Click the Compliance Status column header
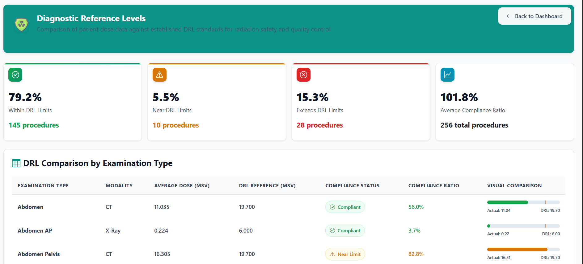Screen dimensions: 583x264 coord(353,185)
